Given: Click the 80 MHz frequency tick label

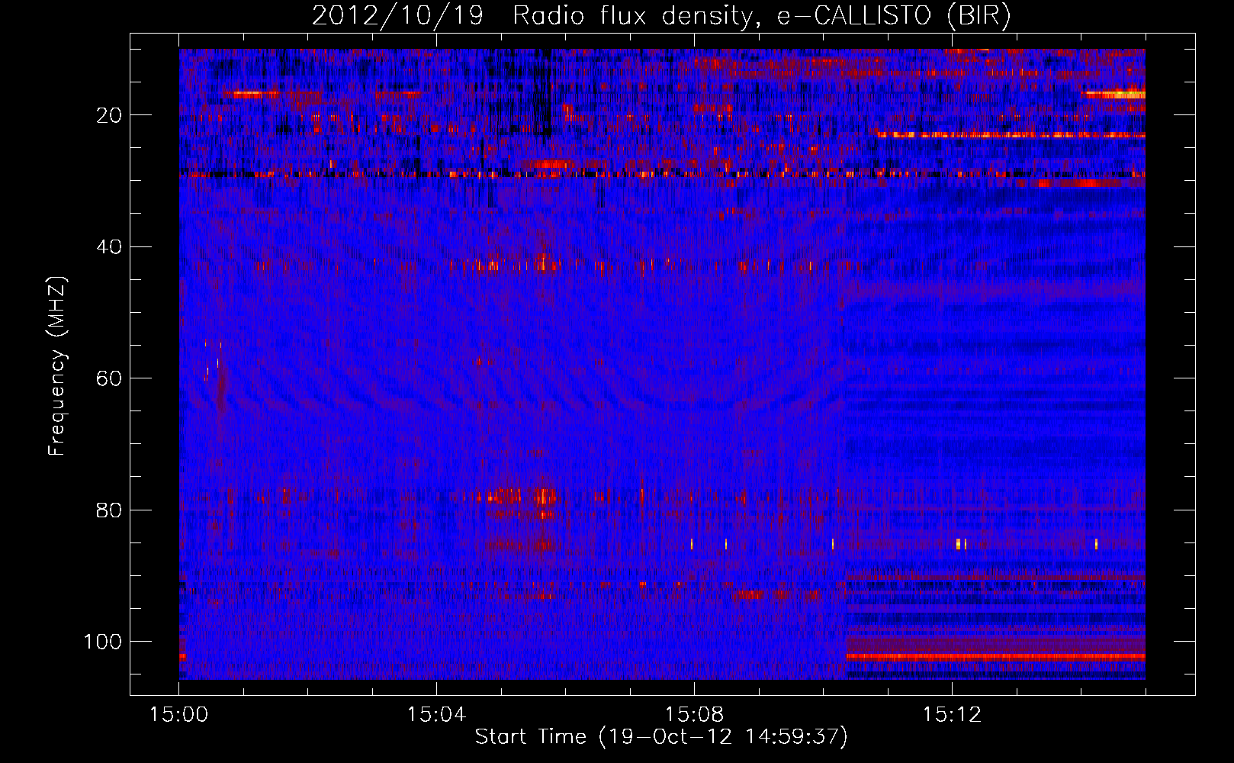Looking at the screenshot, I should point(109,510).
